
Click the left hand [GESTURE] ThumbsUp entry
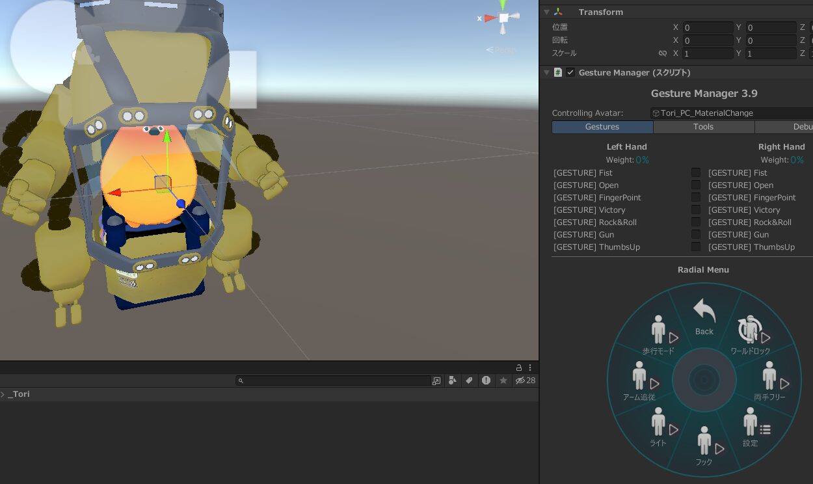point(596,247)
